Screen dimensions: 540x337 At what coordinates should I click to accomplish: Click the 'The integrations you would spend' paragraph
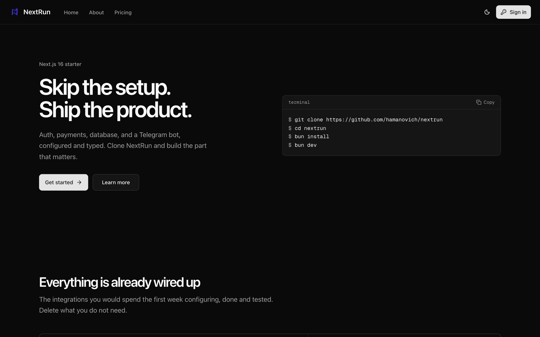pos(156,305)
